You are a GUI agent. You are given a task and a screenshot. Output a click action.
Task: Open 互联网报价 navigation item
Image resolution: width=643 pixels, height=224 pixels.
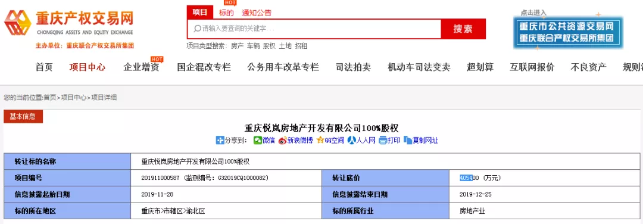[x=532, y=67]
